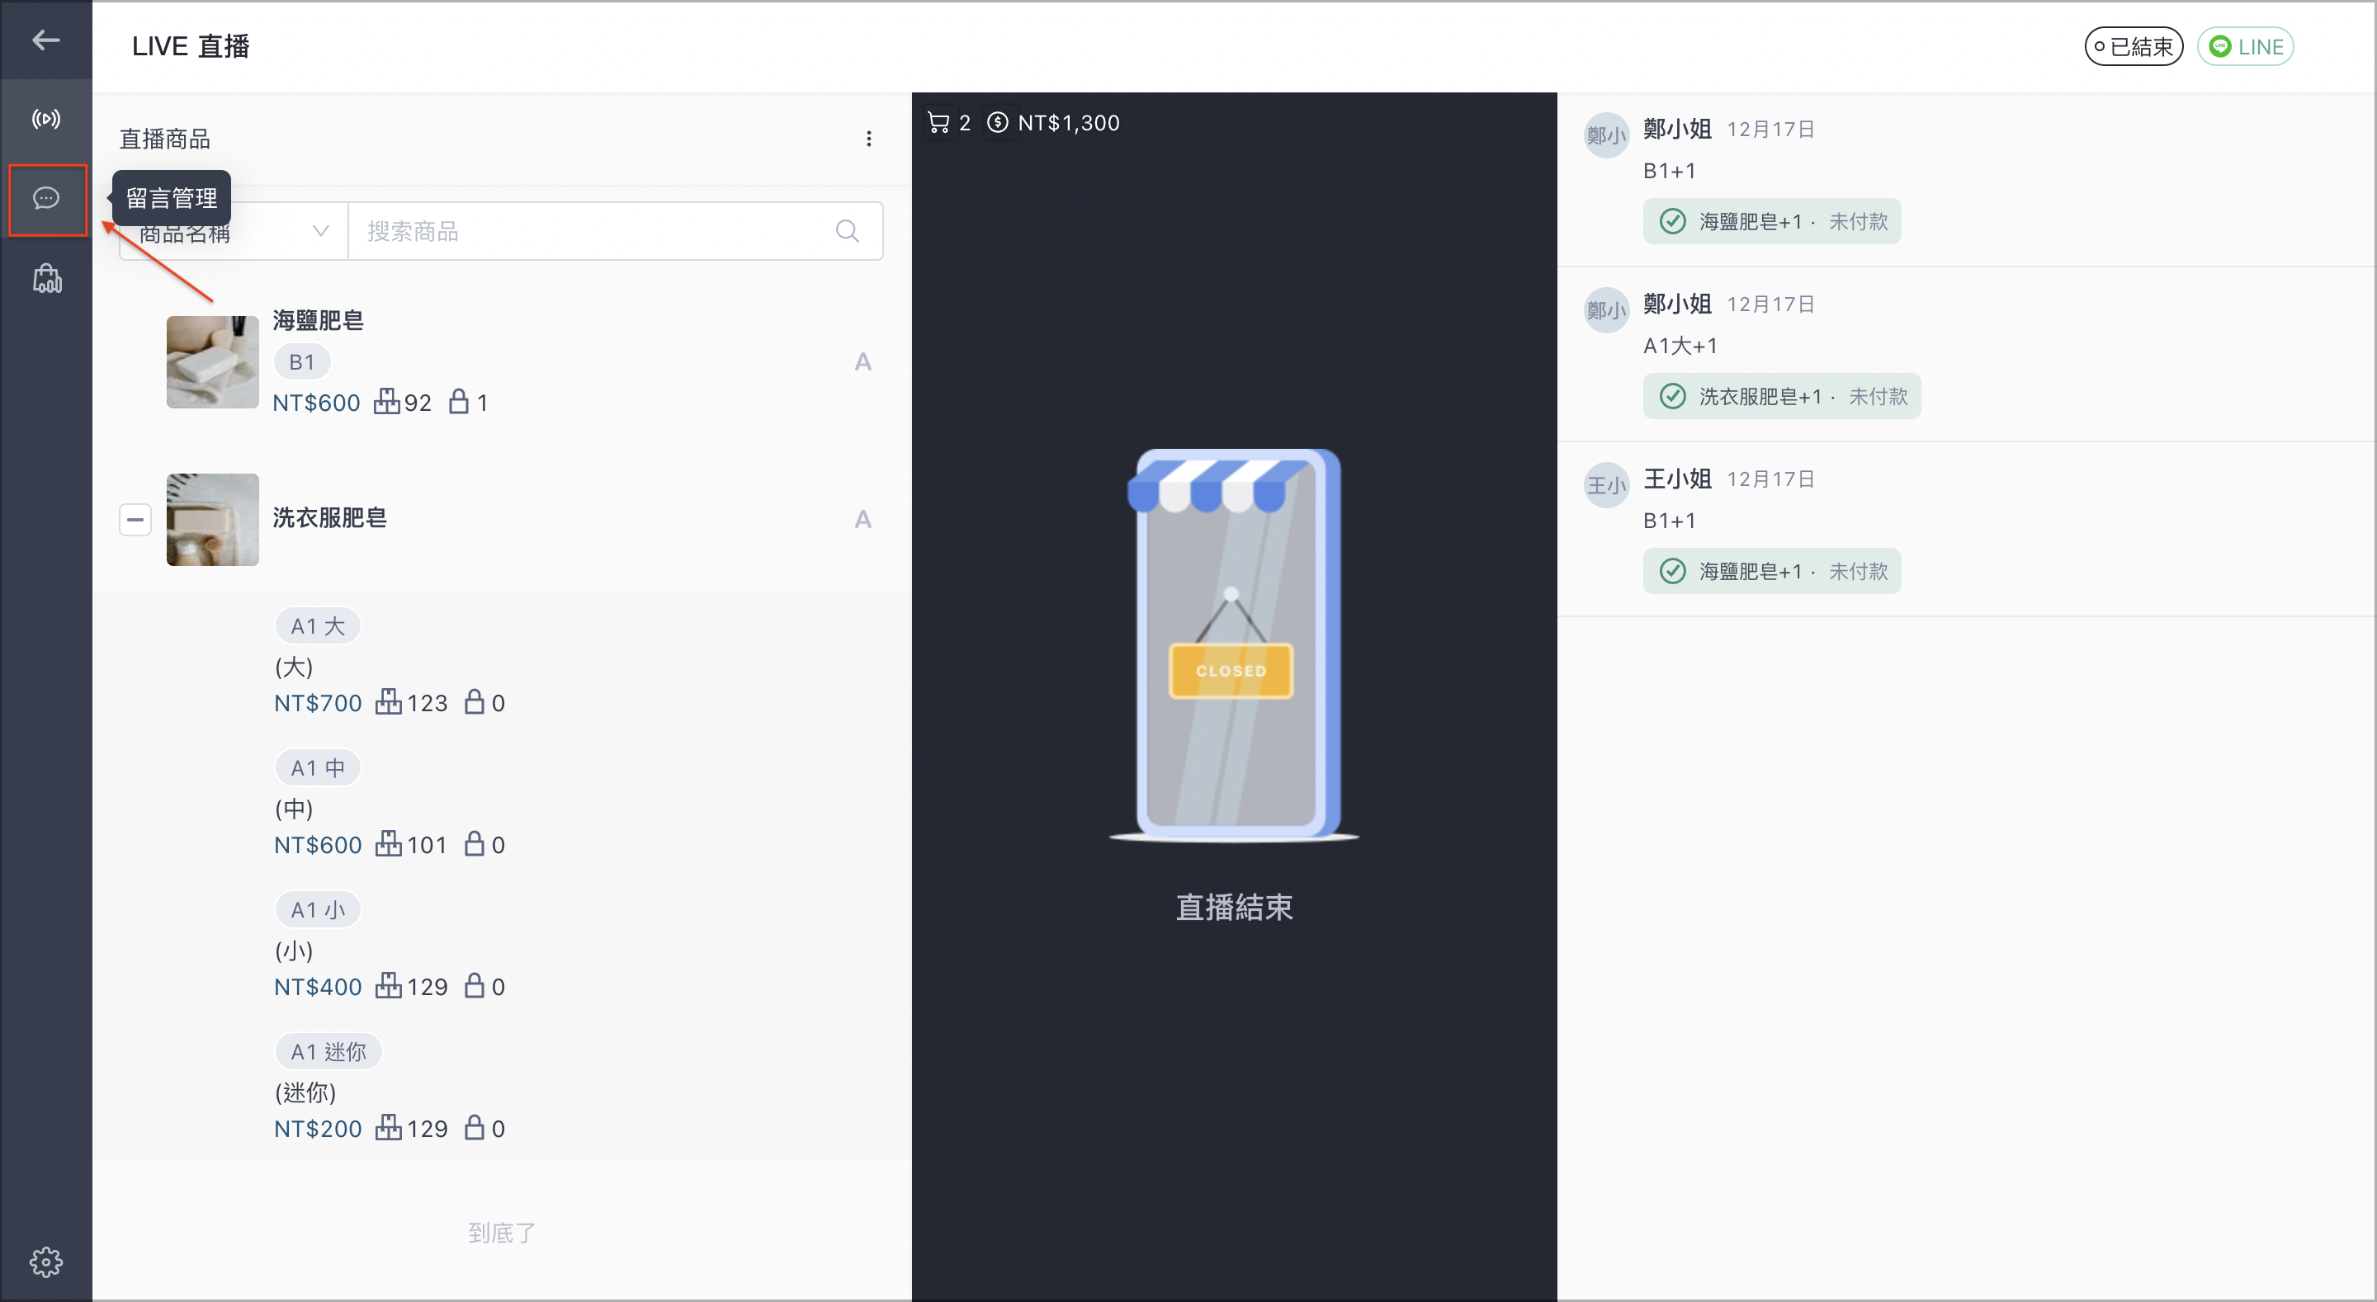Viewport: 2377px width, 1302px height.
Task: Click the 已結束 status button
Action: coord(2134,46)
